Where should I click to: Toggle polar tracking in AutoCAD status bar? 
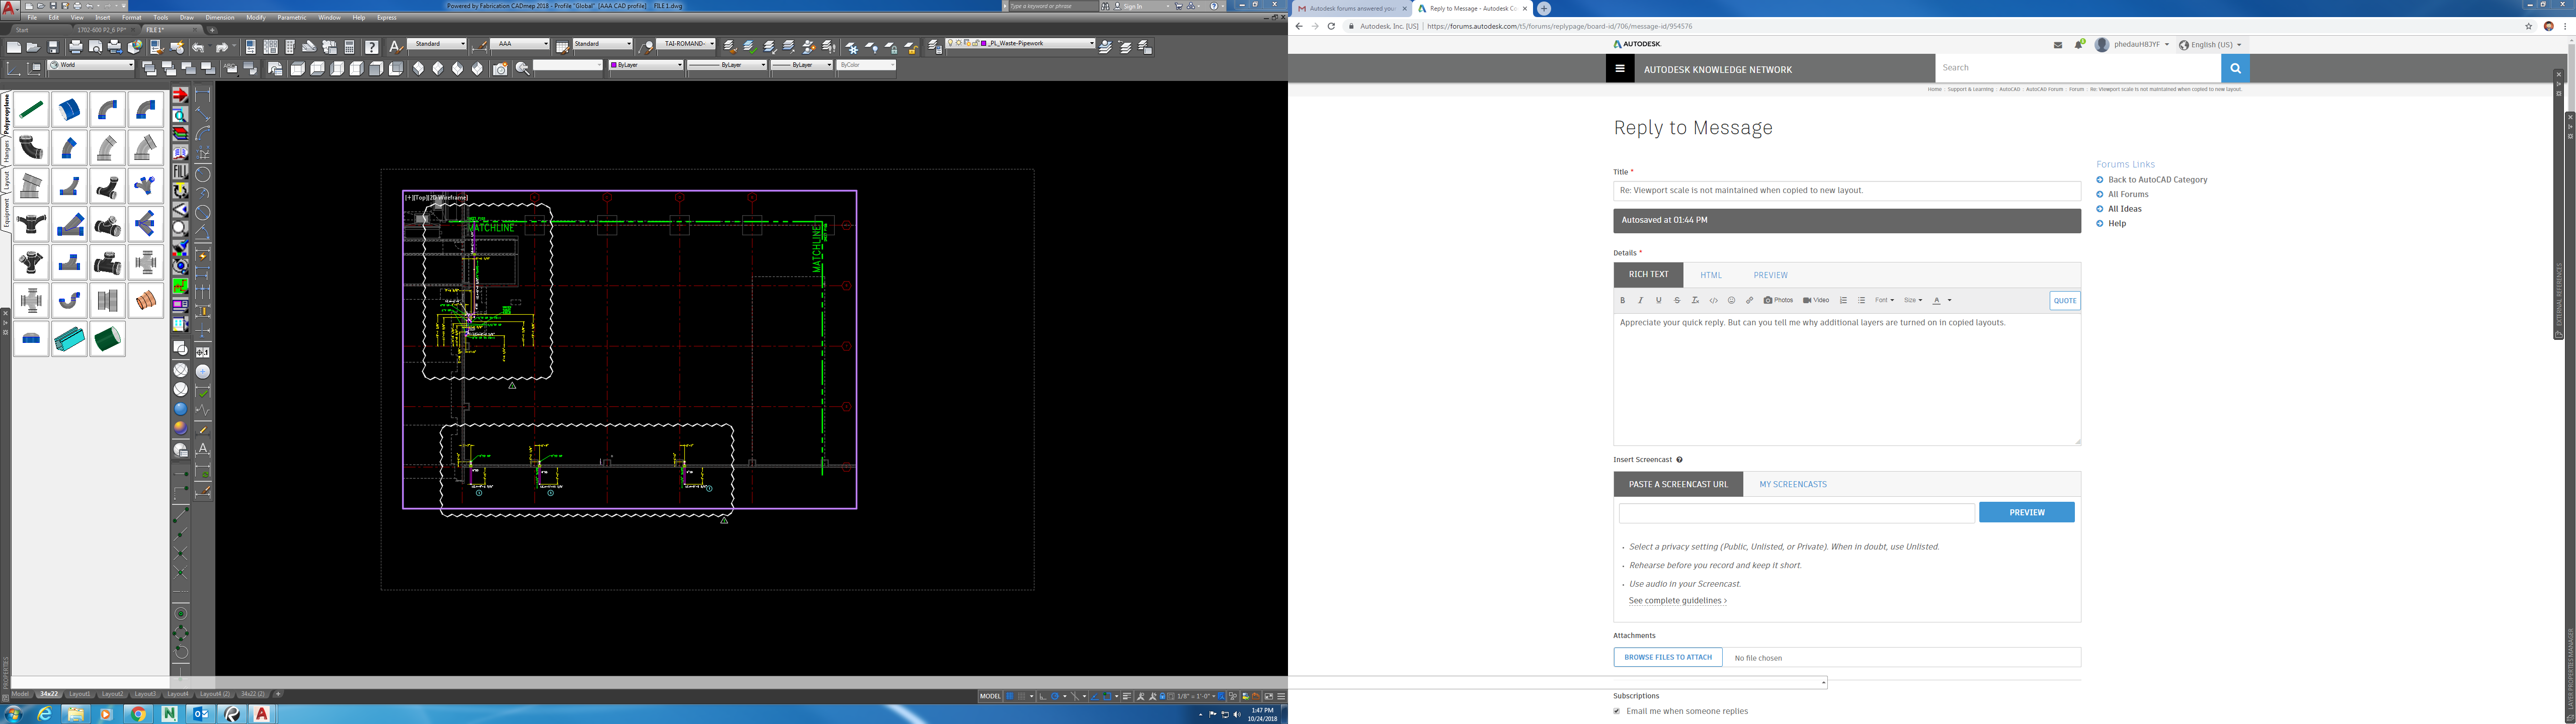(x=1055, y=696)
